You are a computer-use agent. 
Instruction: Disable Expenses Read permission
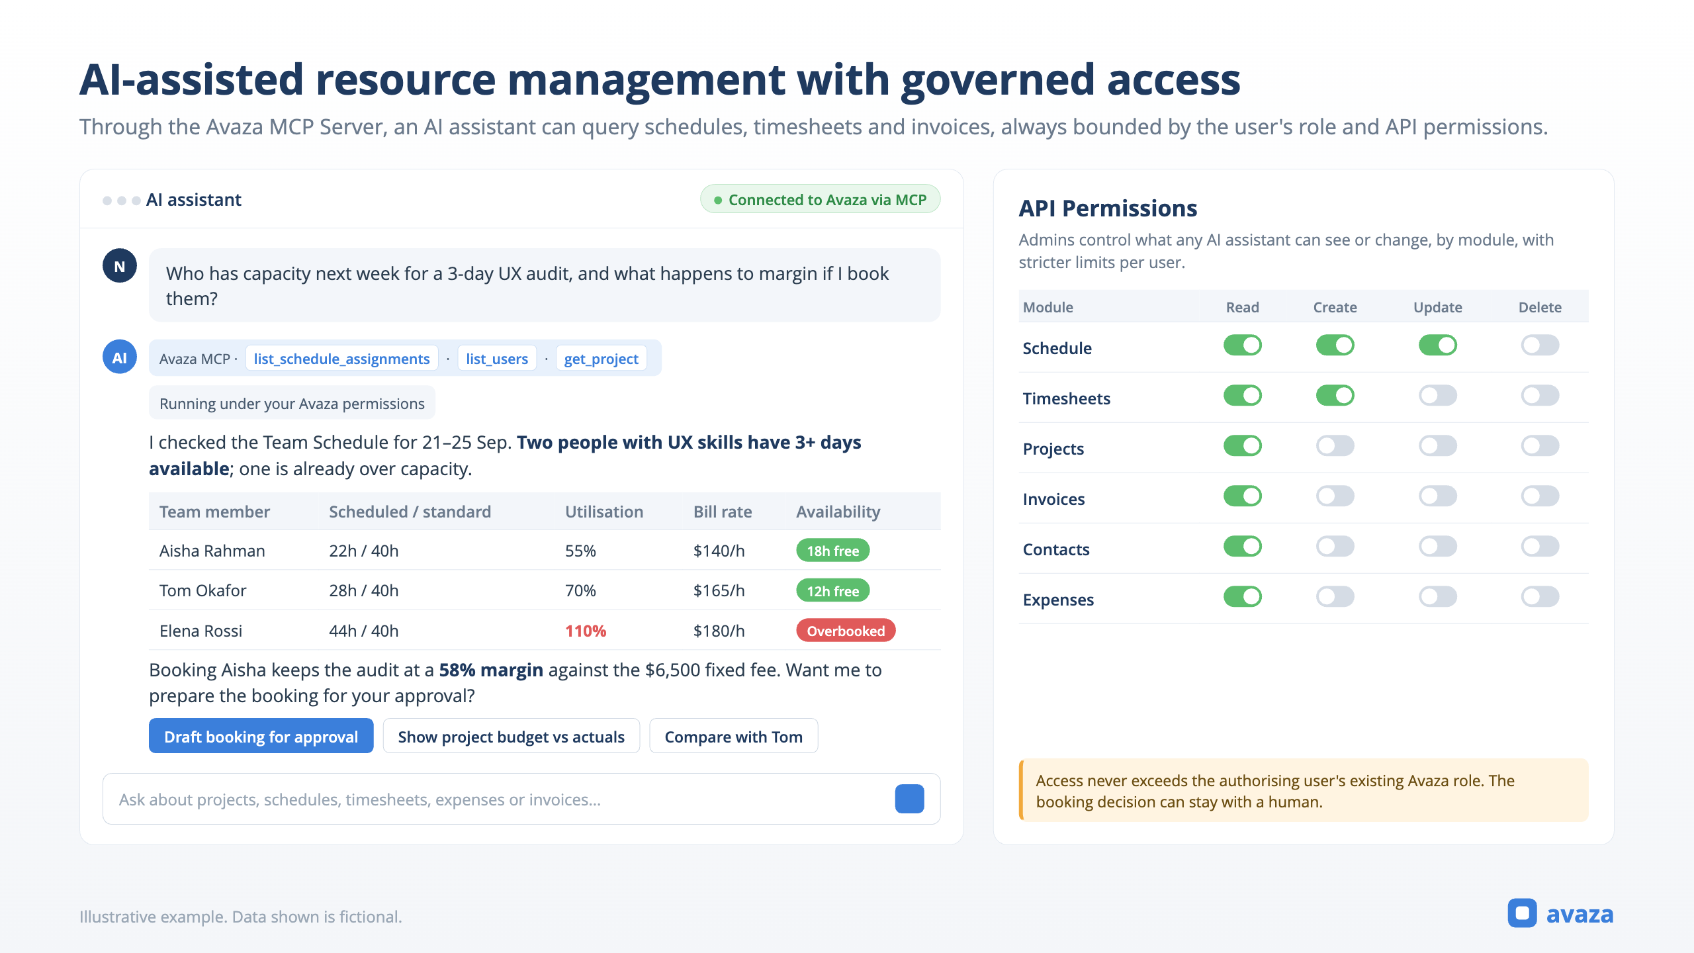pyautogui.click(x=1242, y=597)
